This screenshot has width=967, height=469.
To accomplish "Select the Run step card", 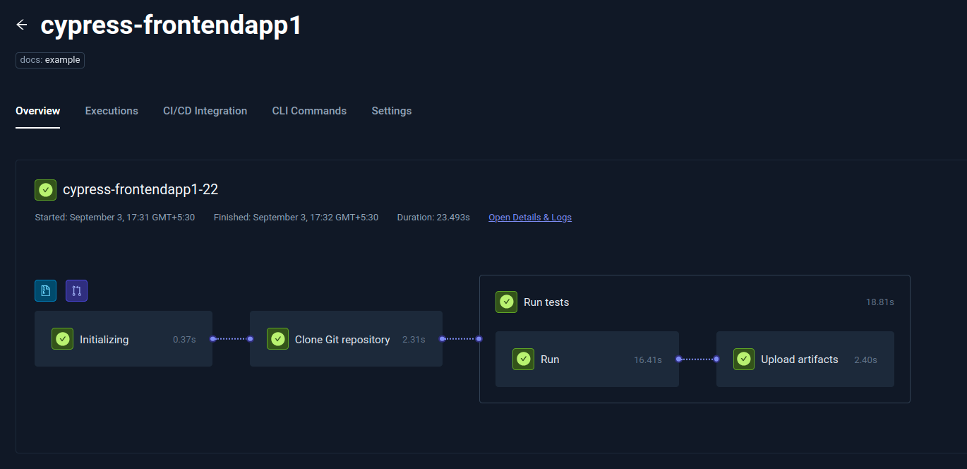I will (x=587, y=360).
